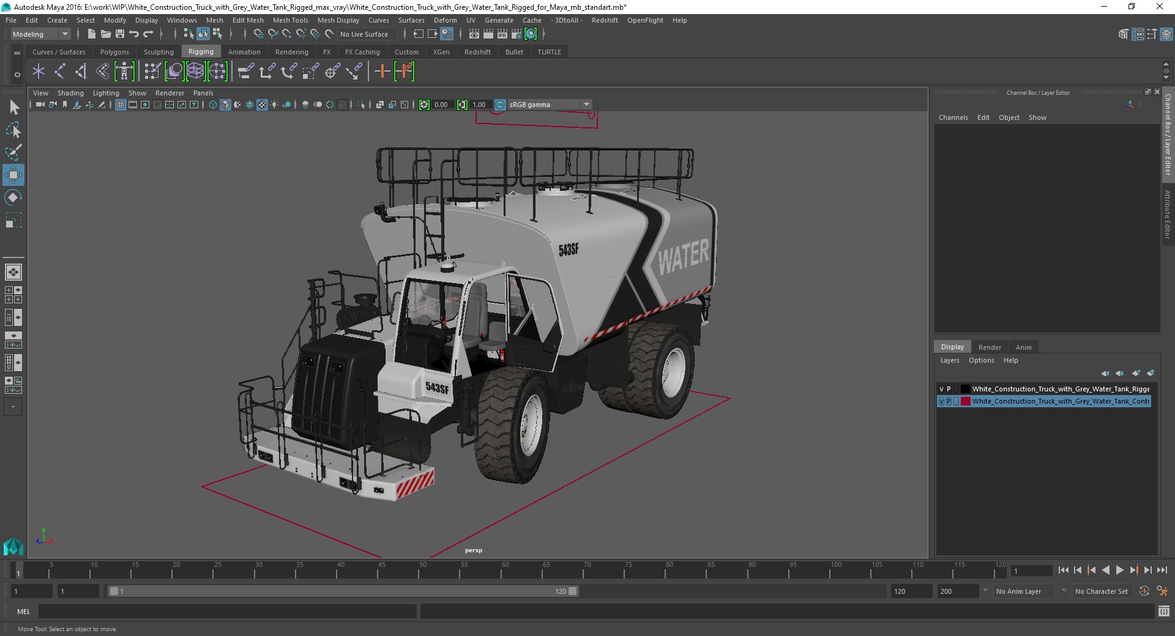Open the sRGB gamma view transform dropdown

click(x=550, y=105)
